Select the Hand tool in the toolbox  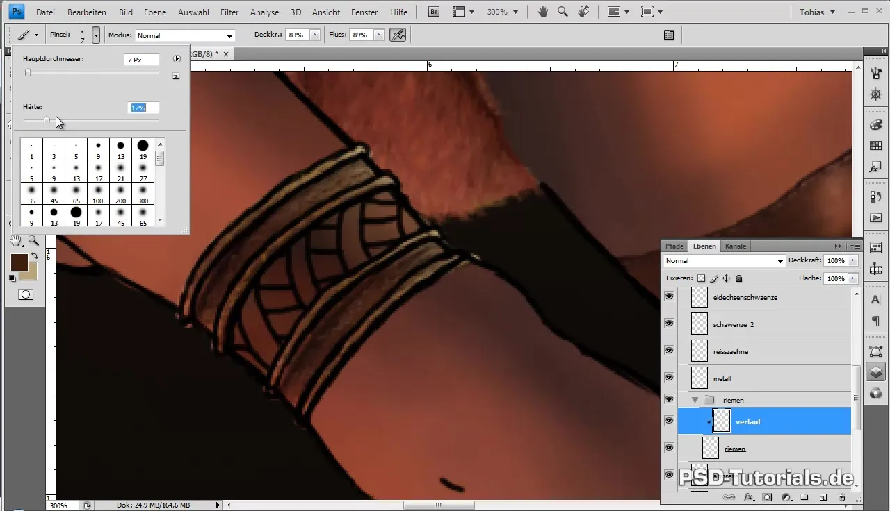point(17,241)
